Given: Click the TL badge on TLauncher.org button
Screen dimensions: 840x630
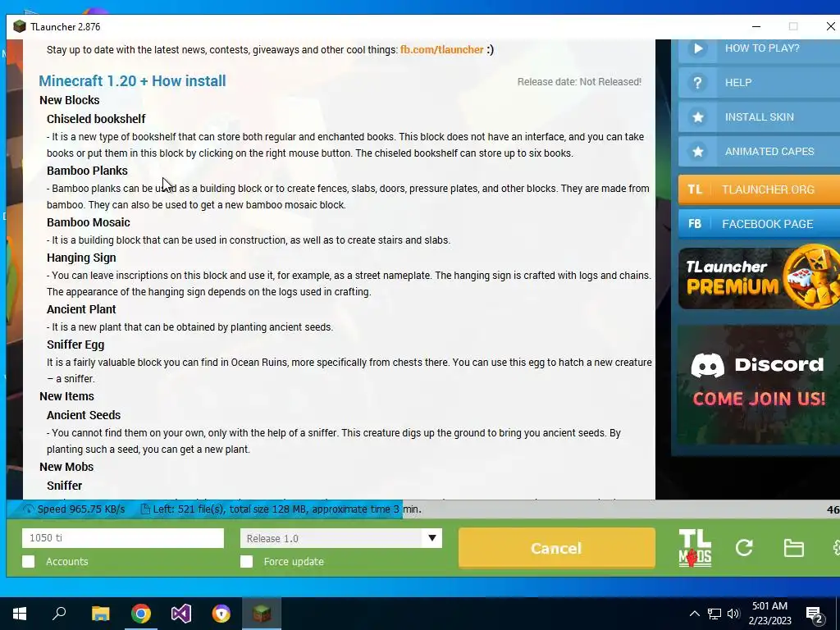Looking at the screenshot, I should pos(695,189).
